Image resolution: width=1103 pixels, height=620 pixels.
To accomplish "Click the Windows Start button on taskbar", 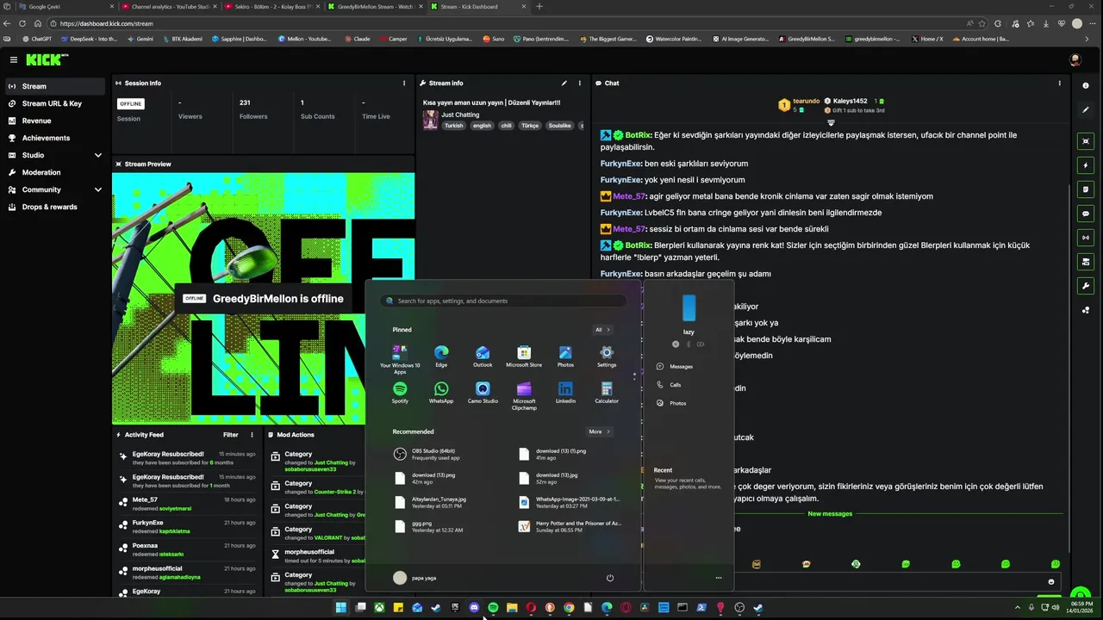I will tap(341, 608).
